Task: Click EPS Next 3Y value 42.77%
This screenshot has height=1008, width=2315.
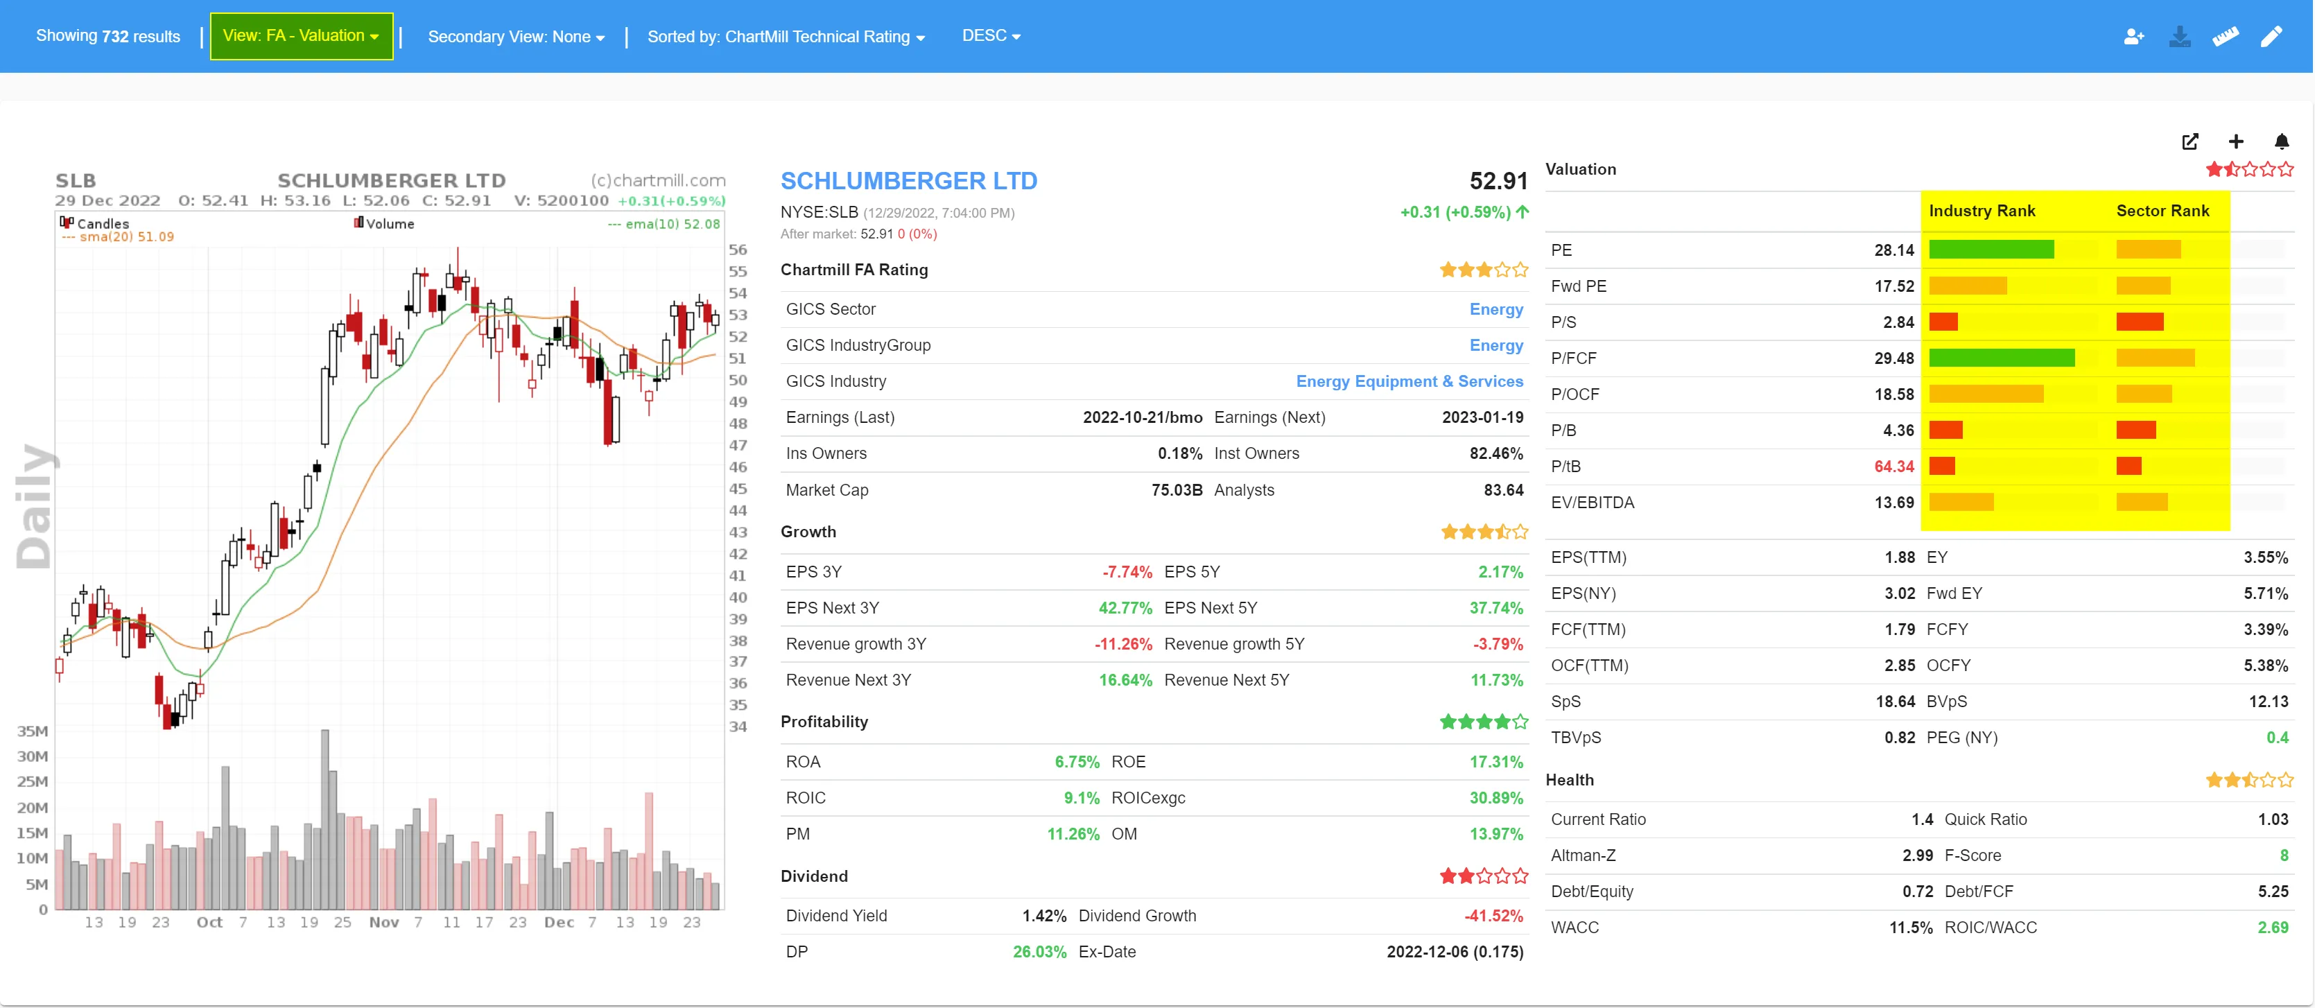Action: (1125, 607)
